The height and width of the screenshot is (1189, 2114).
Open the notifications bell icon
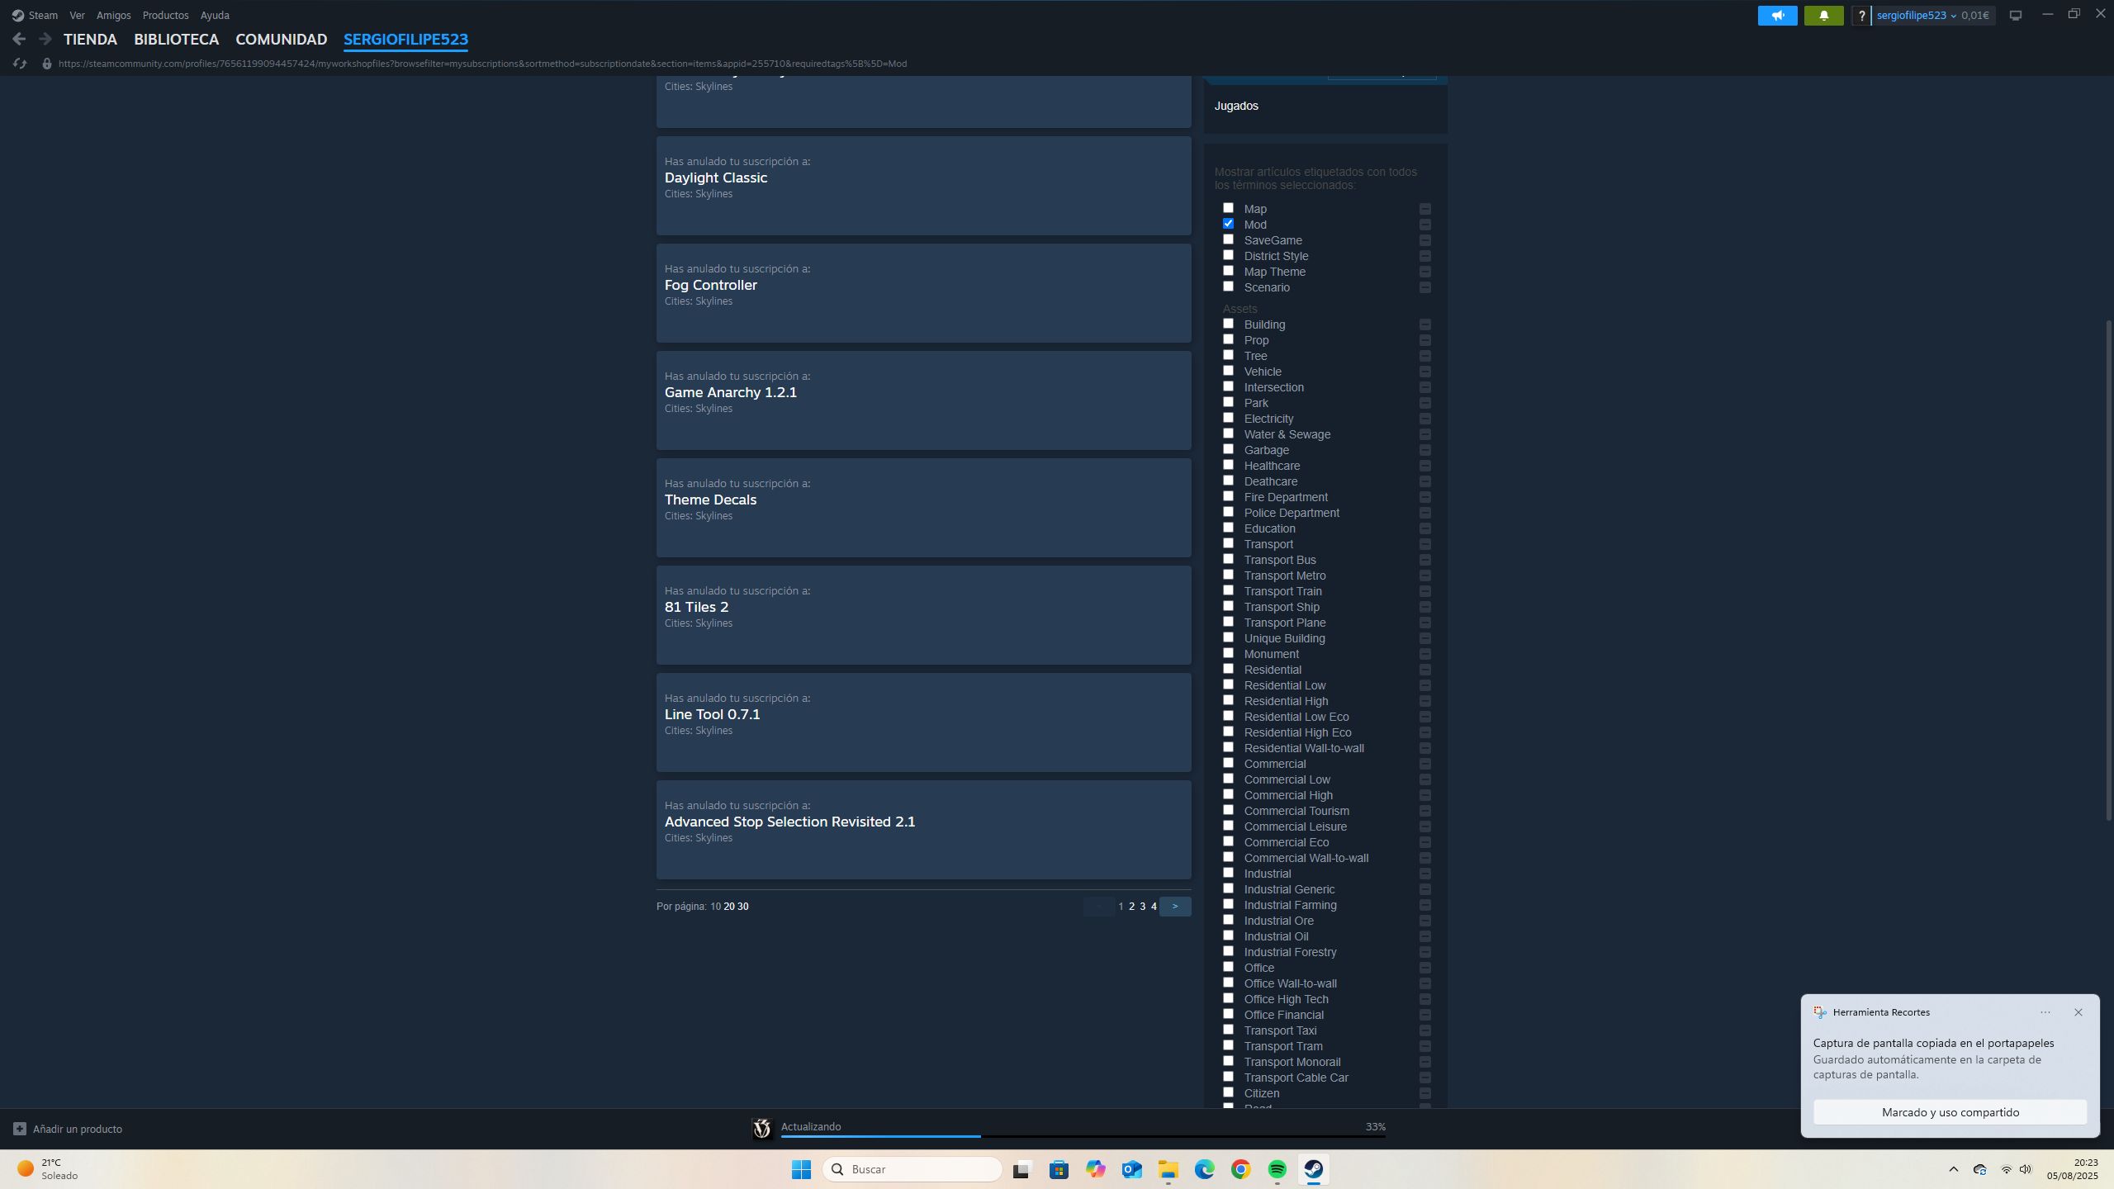tap(1823, 16)
